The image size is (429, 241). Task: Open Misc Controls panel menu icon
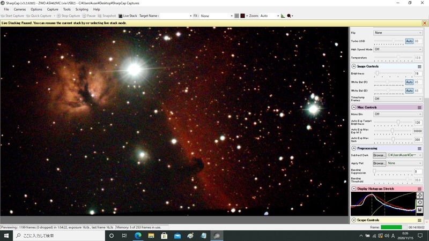419,108
